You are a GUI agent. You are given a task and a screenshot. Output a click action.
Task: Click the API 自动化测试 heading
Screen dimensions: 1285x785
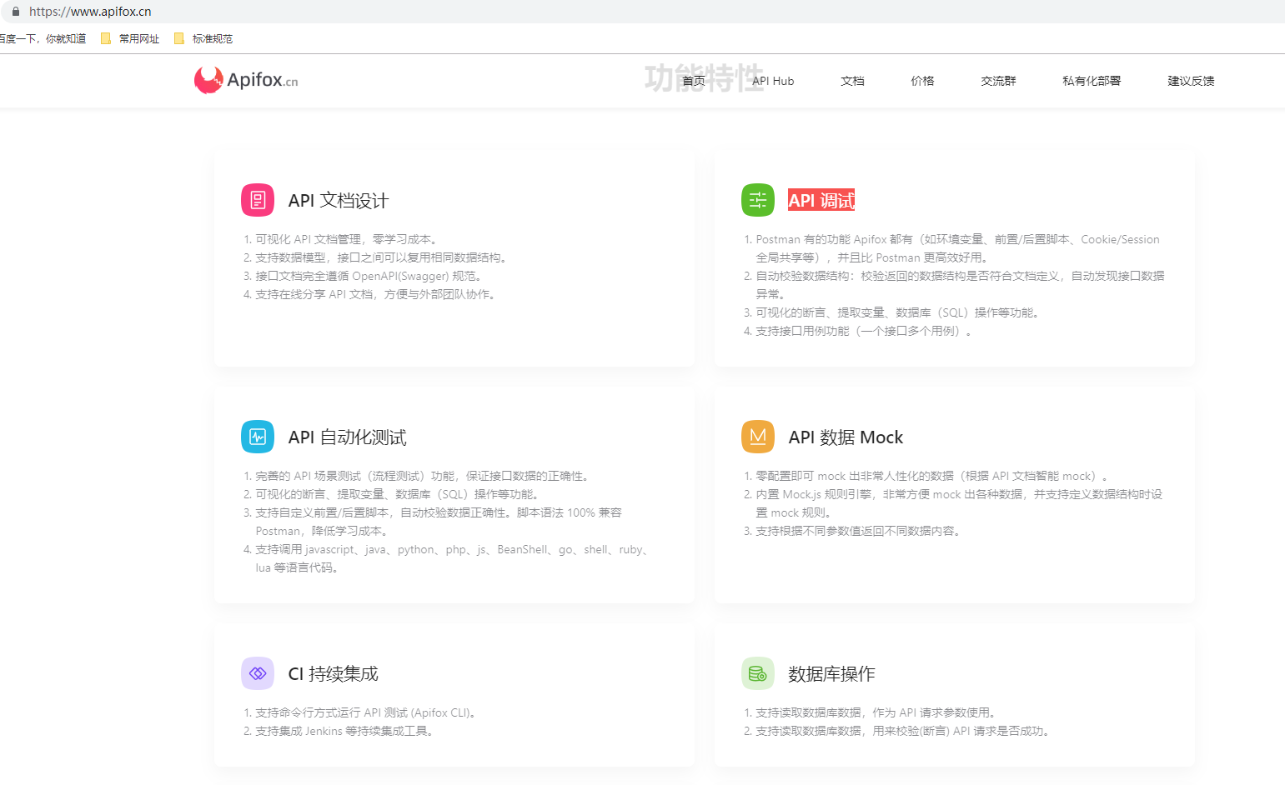click(x=348, y=437)
